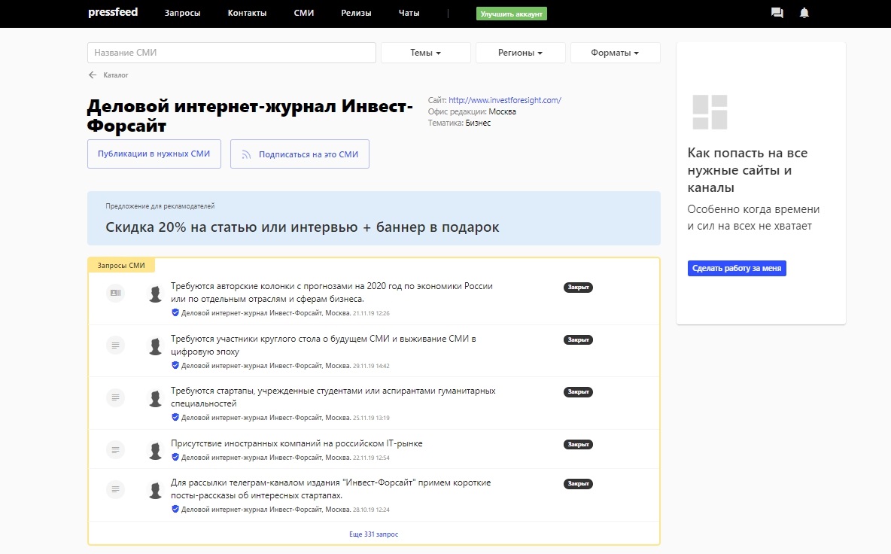Click the layout grid icon in the side panel

click(x=710, y=112)
